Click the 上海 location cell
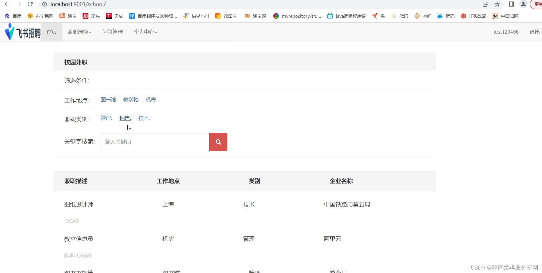This screenshot has width=542, height=273. pos(168,204)
